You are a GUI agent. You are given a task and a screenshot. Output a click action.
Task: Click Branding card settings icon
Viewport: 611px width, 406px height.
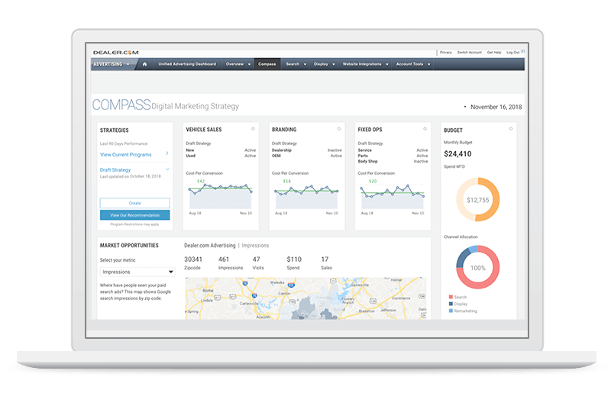coord(339,128)
